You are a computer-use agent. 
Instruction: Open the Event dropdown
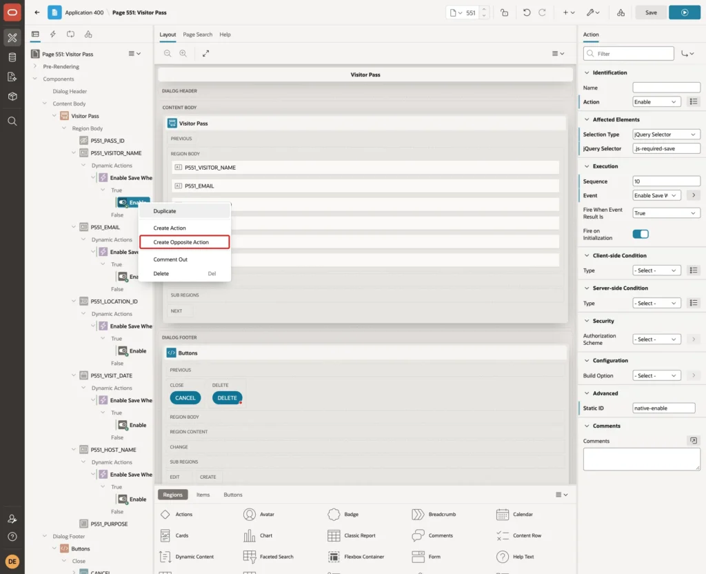click(x=656, y=195)
